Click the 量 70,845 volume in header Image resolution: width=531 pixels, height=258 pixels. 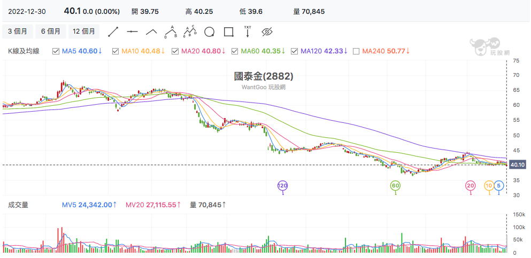[309, 12]
